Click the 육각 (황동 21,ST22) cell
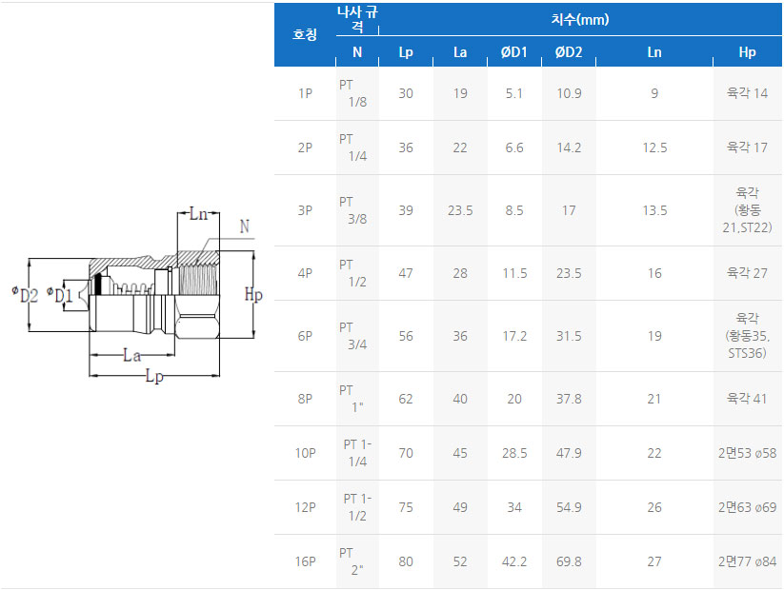The height and width of the screenshot is (590, 784). [x=747, y=210]
